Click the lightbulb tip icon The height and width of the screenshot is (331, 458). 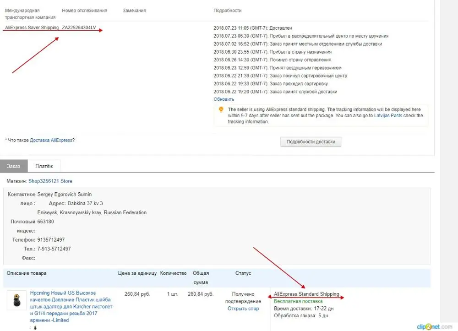pyautogui.click(x=221, y=110)
